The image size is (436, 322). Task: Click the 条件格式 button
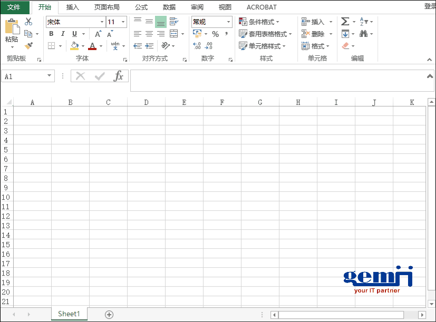(x=260, y=22)
